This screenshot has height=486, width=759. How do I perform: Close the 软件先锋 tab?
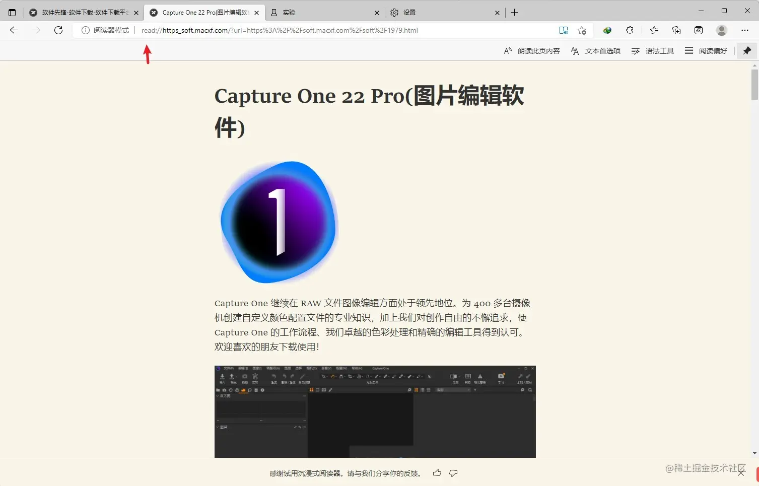pos(136,13)
